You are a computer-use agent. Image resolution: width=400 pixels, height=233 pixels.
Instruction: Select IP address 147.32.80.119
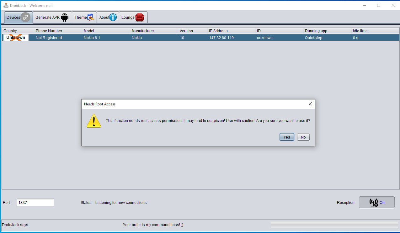(x=231, y=38)
